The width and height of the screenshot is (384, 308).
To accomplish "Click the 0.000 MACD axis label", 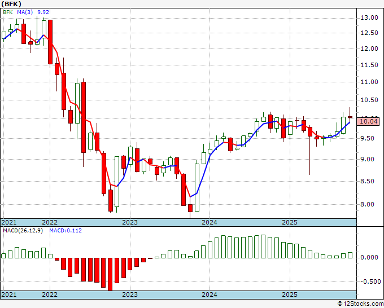I will [x=369, y=258].
